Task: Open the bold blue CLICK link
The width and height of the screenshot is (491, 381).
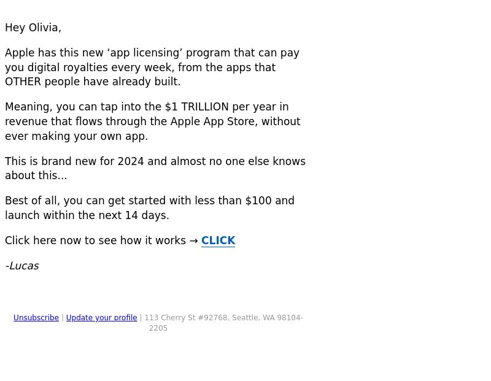Action: point(218,241)
